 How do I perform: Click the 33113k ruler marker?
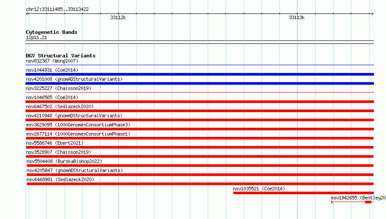(297, 17)
